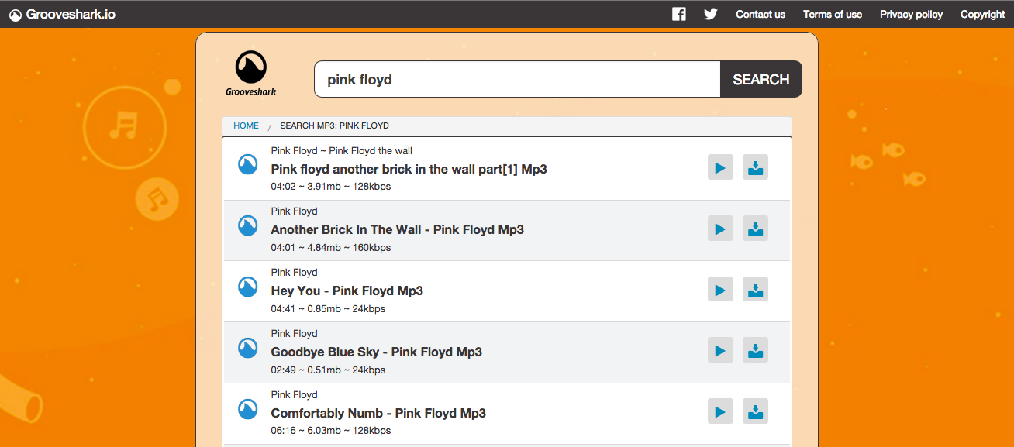1014x447 pixels.
Task: Click shark icon beside Pink floyd another brick part[1]
Action: (248, 164)
